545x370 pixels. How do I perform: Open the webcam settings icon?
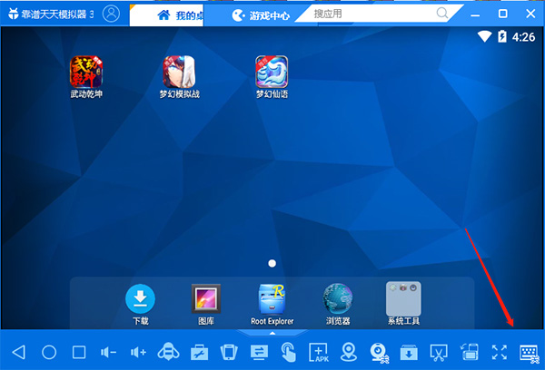[379, 353]
